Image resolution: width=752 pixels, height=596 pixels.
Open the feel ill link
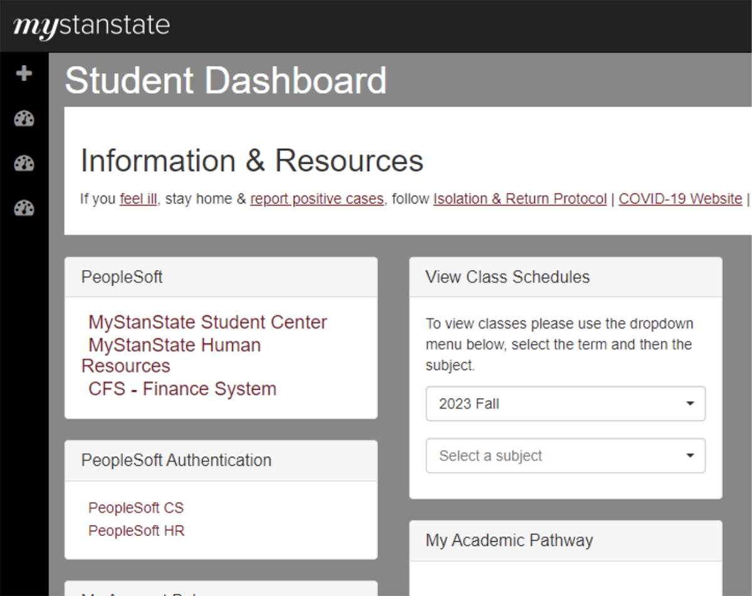(138, 199)
